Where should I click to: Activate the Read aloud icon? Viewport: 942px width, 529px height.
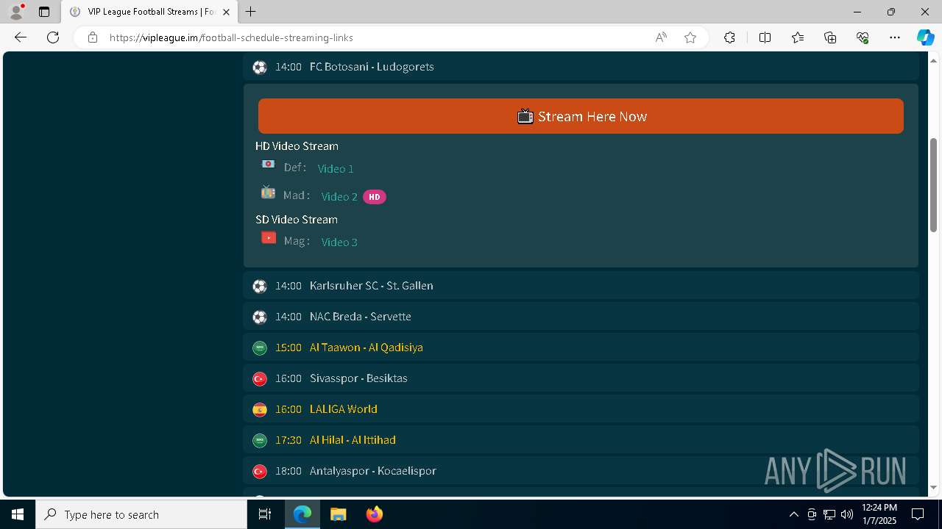coord(661,37)
